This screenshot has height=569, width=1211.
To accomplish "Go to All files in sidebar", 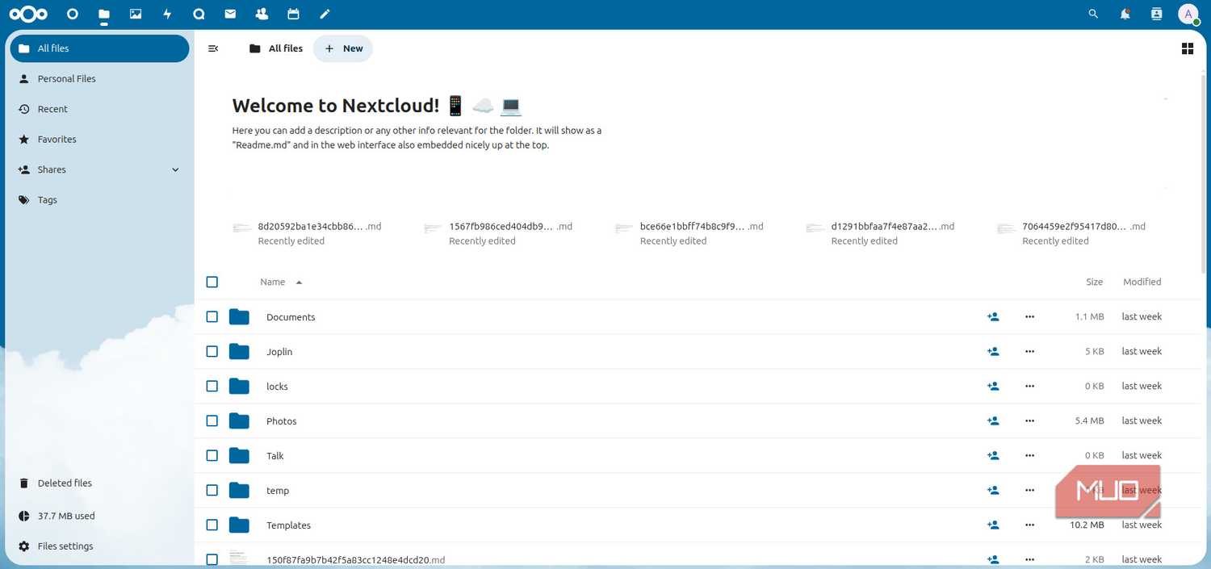I will [x=99, y=48].
